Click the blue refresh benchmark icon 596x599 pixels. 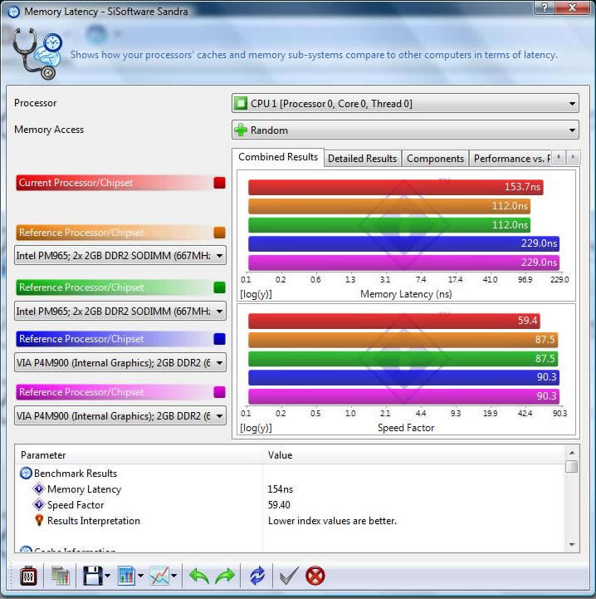pos(257,576)
